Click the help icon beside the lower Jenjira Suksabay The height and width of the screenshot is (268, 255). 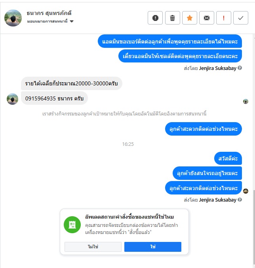tap(240, 200)
